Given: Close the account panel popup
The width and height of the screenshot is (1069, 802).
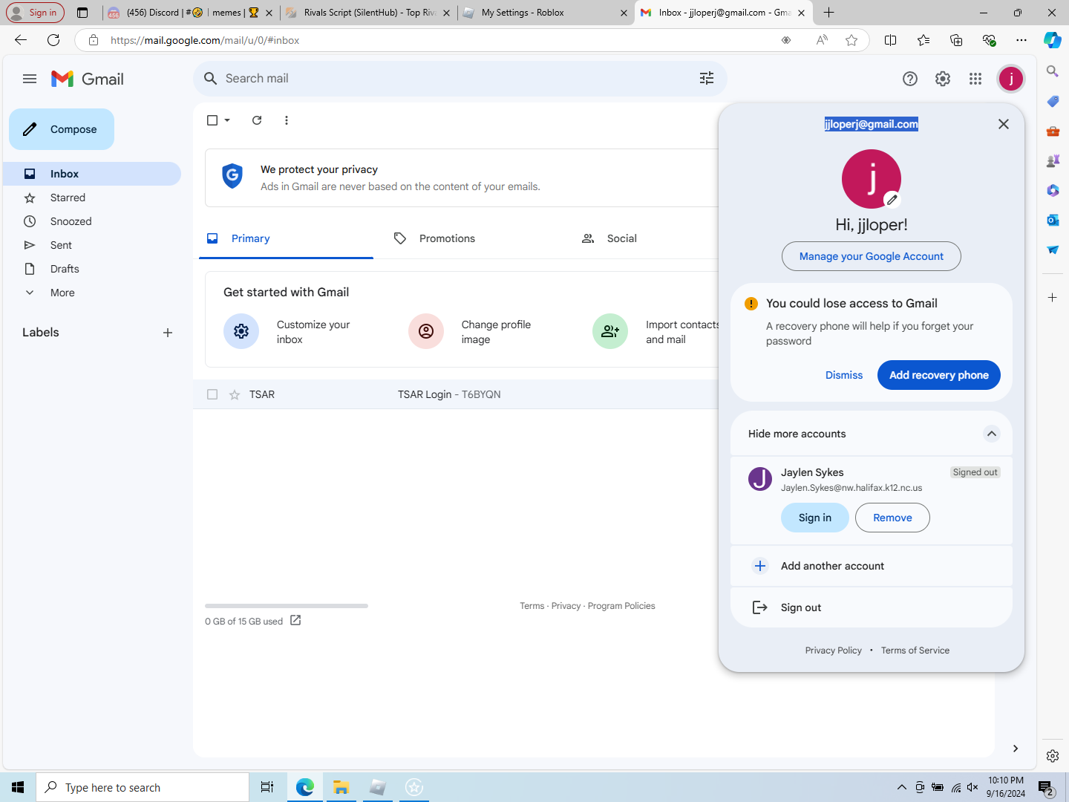Looking at the screenshot, I should pyautogui.click(x=1004, y=124).
